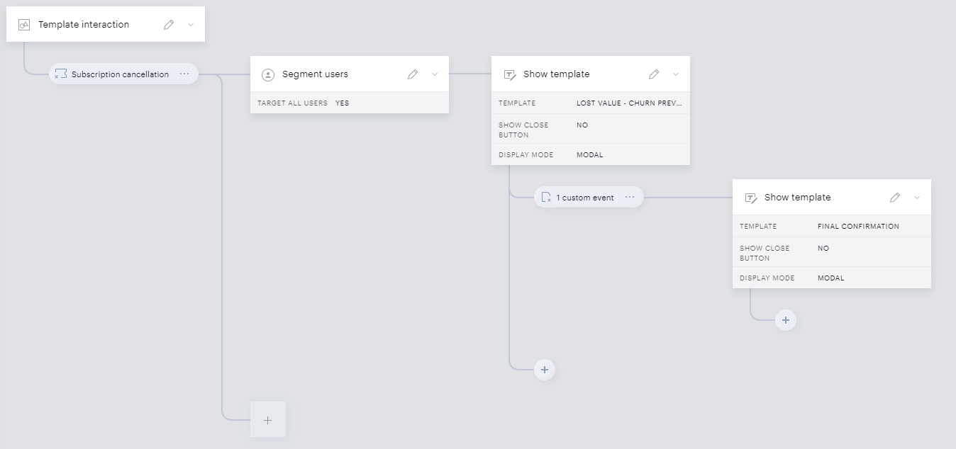Image resolution: width=956 pixels, height=449 pixels.
Task: Add step below Final Confirmation template
Action: 786,320
